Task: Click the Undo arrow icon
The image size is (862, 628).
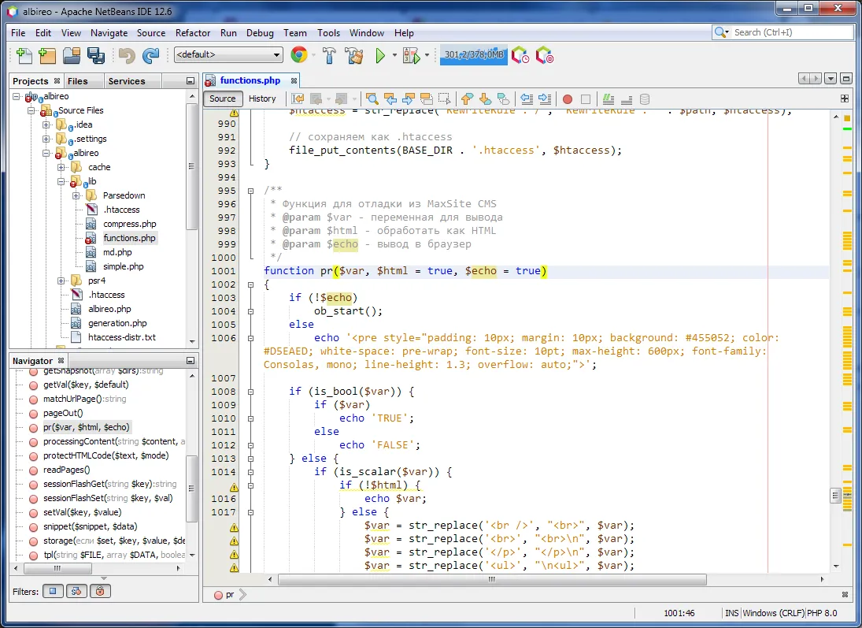Action: point(126,55)
